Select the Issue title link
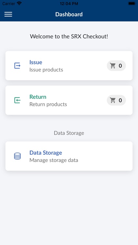The width and height of the screenshot is (138, 245). 36,62
